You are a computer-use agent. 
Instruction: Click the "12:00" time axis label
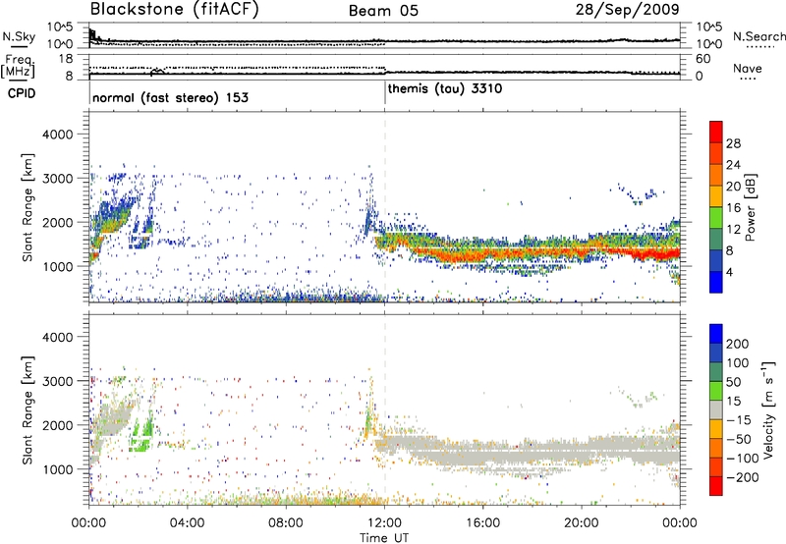tap(384, 523)
